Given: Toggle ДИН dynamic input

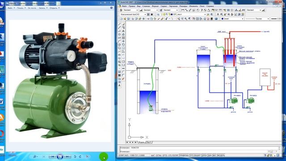Looking at the screenshot, I should 210,155.
